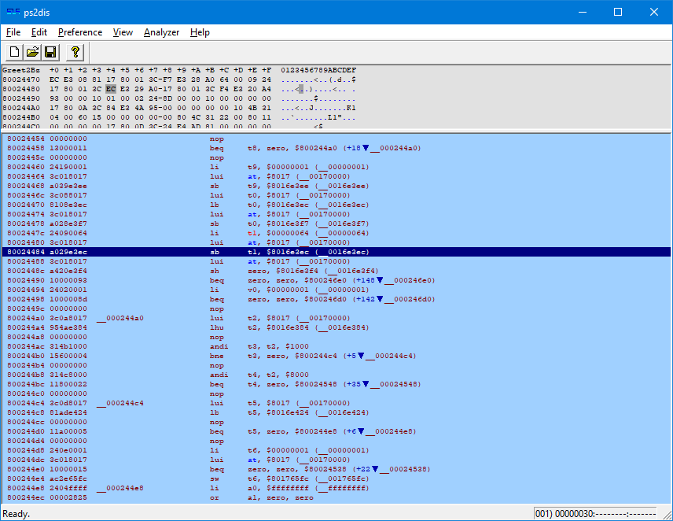Save with the floppy disk toolbar icon

[50, 52]
